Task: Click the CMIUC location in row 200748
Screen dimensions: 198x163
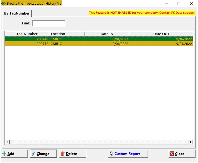Action: pos(67,39)
